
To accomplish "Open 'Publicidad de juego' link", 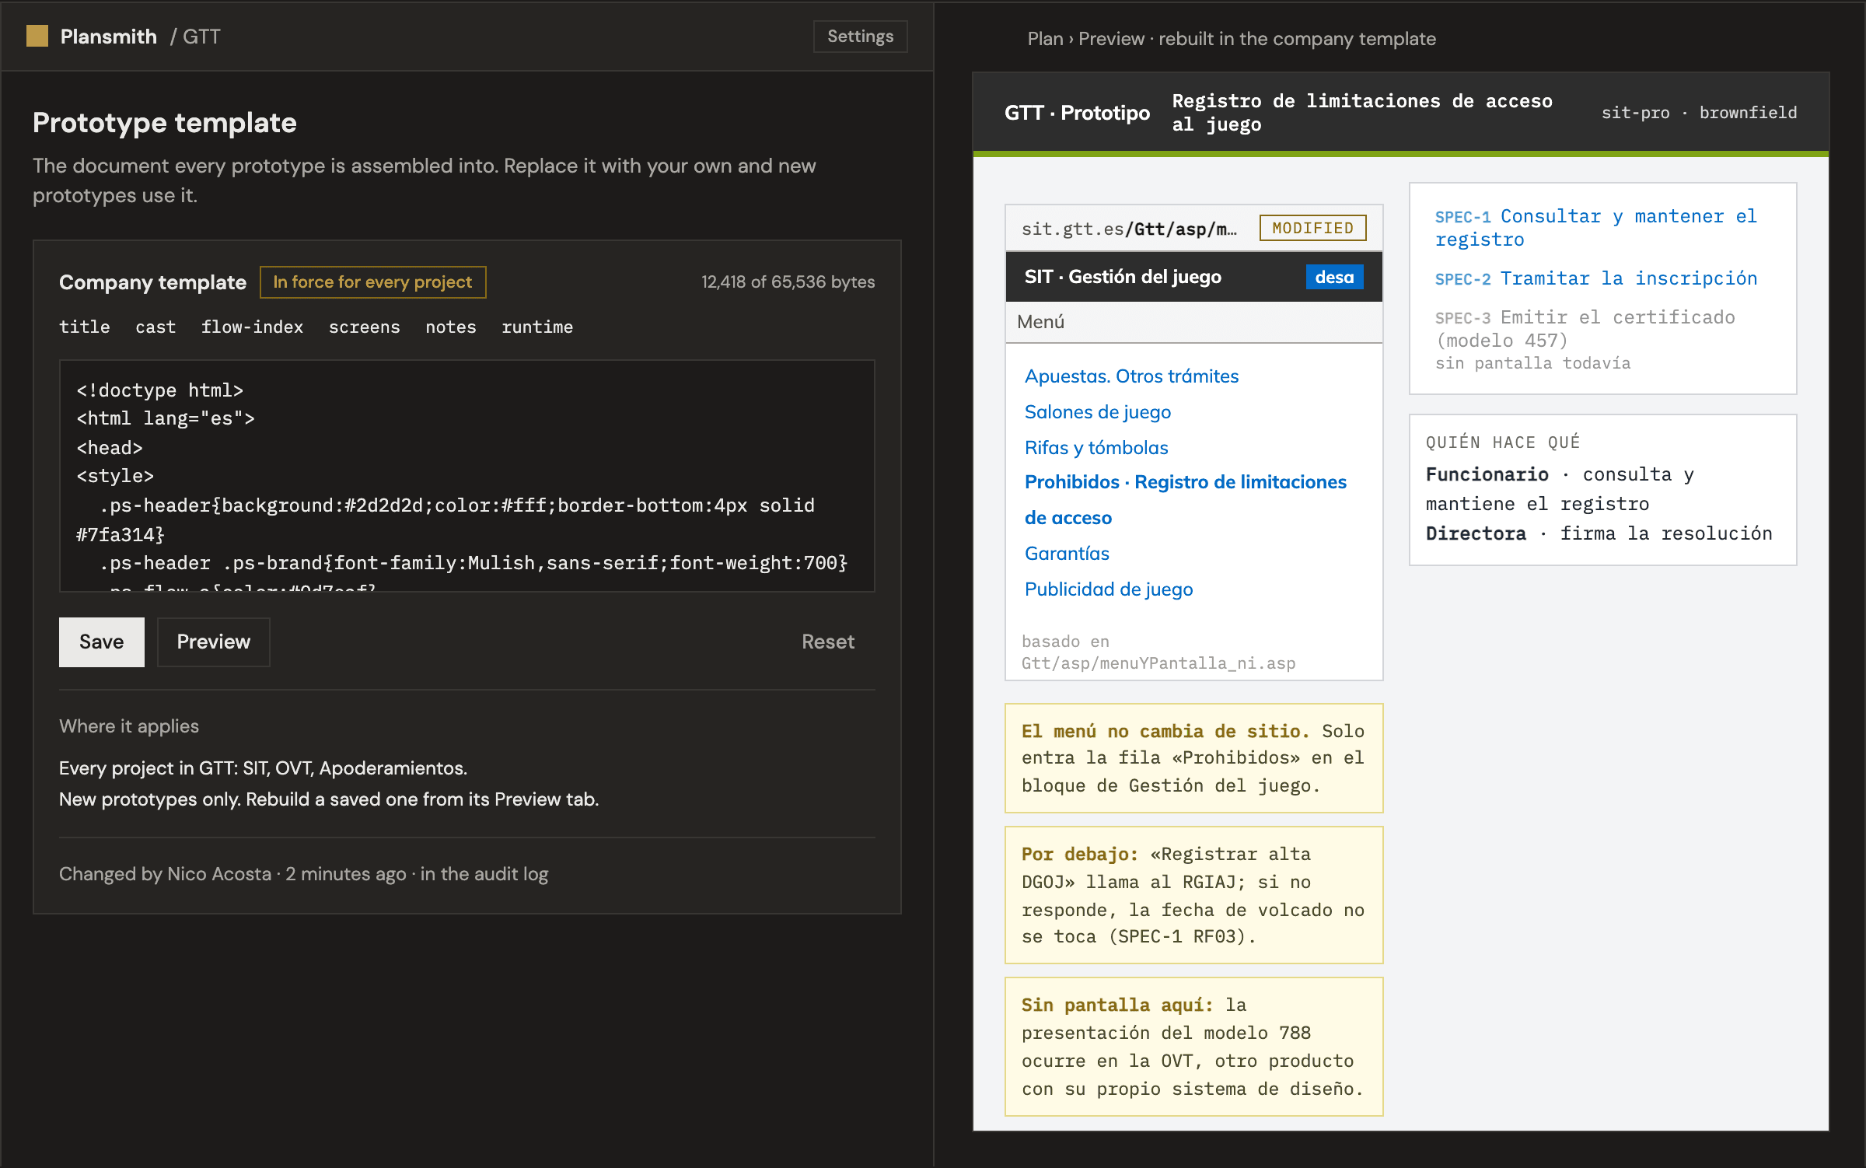I will coord(1108,589).
